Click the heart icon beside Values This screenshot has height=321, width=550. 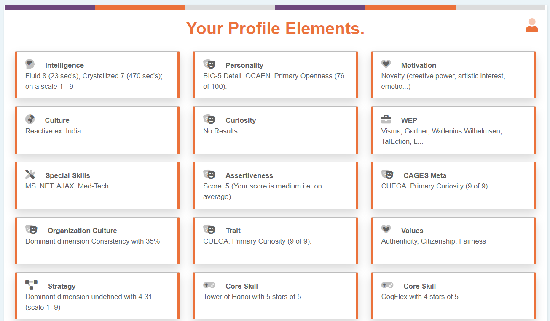(x=386, y=229)
